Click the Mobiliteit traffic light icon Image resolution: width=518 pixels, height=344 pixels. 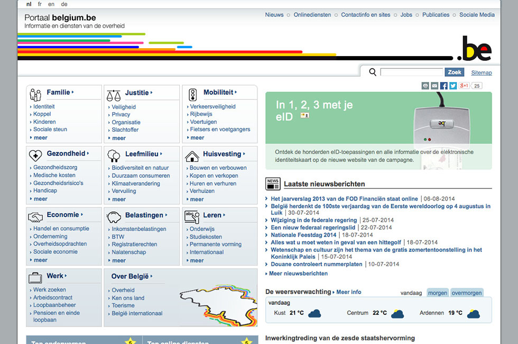[192, 95]
